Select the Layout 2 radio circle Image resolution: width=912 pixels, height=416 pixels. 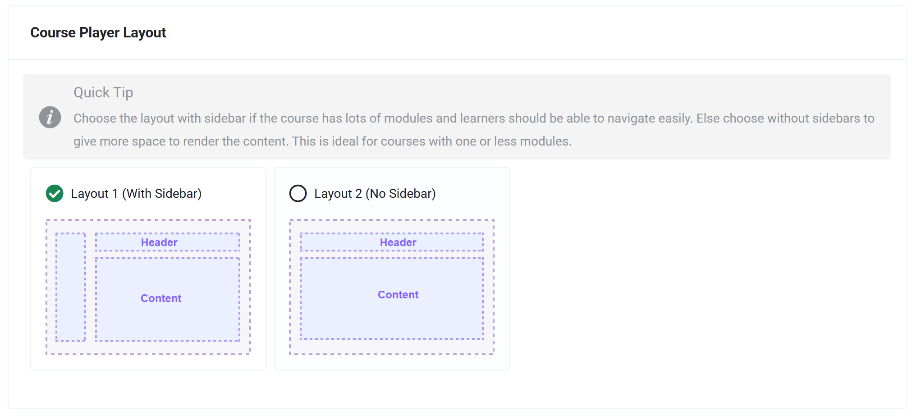[x=298, y=193]
